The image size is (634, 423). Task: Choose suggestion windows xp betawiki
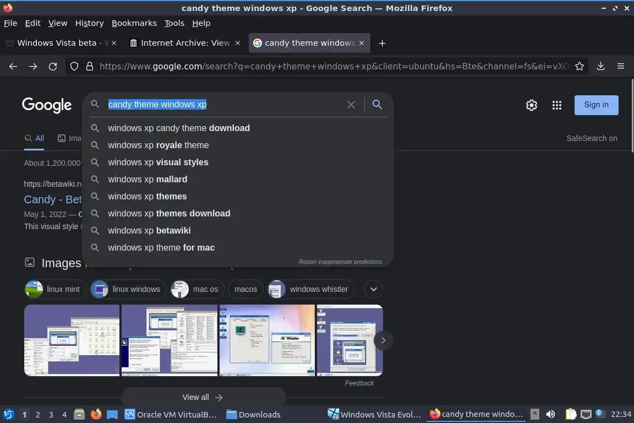tap(238, 230)
